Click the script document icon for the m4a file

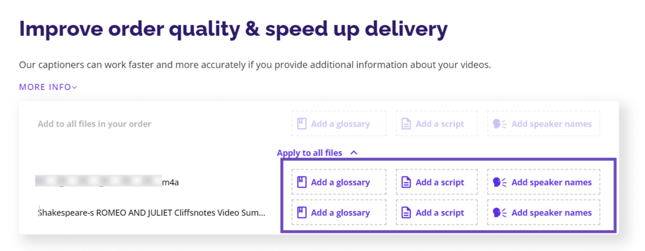406,182
